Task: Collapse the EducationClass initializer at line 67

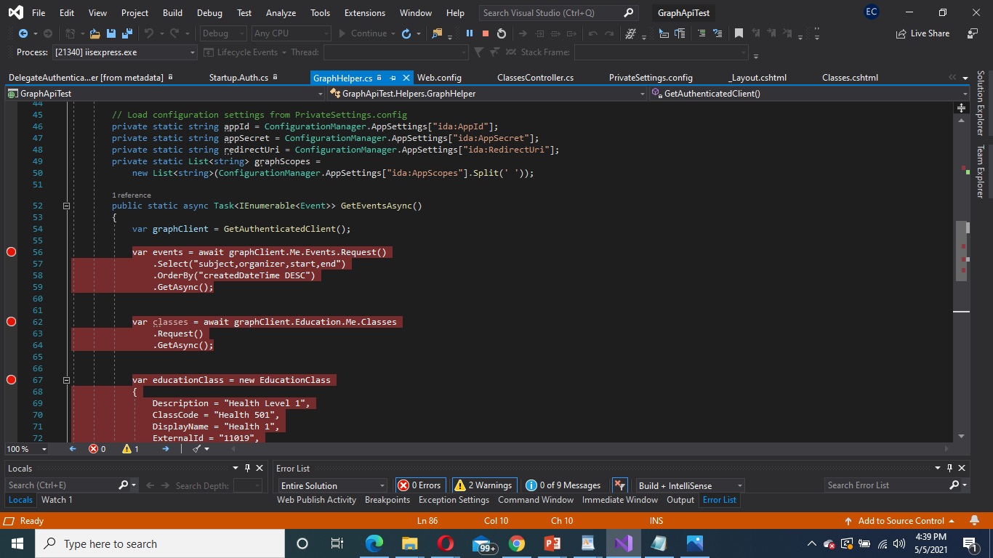Action: point(66,380)
